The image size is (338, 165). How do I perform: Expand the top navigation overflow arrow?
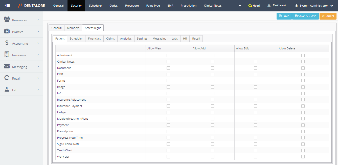[240, 6]
